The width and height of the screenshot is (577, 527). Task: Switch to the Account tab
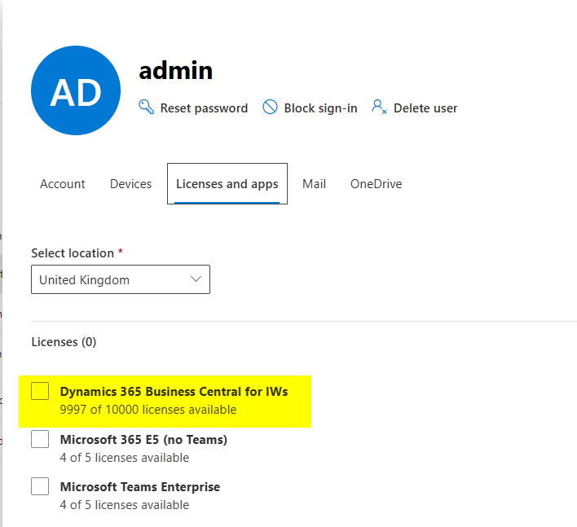tap(63, 184)
